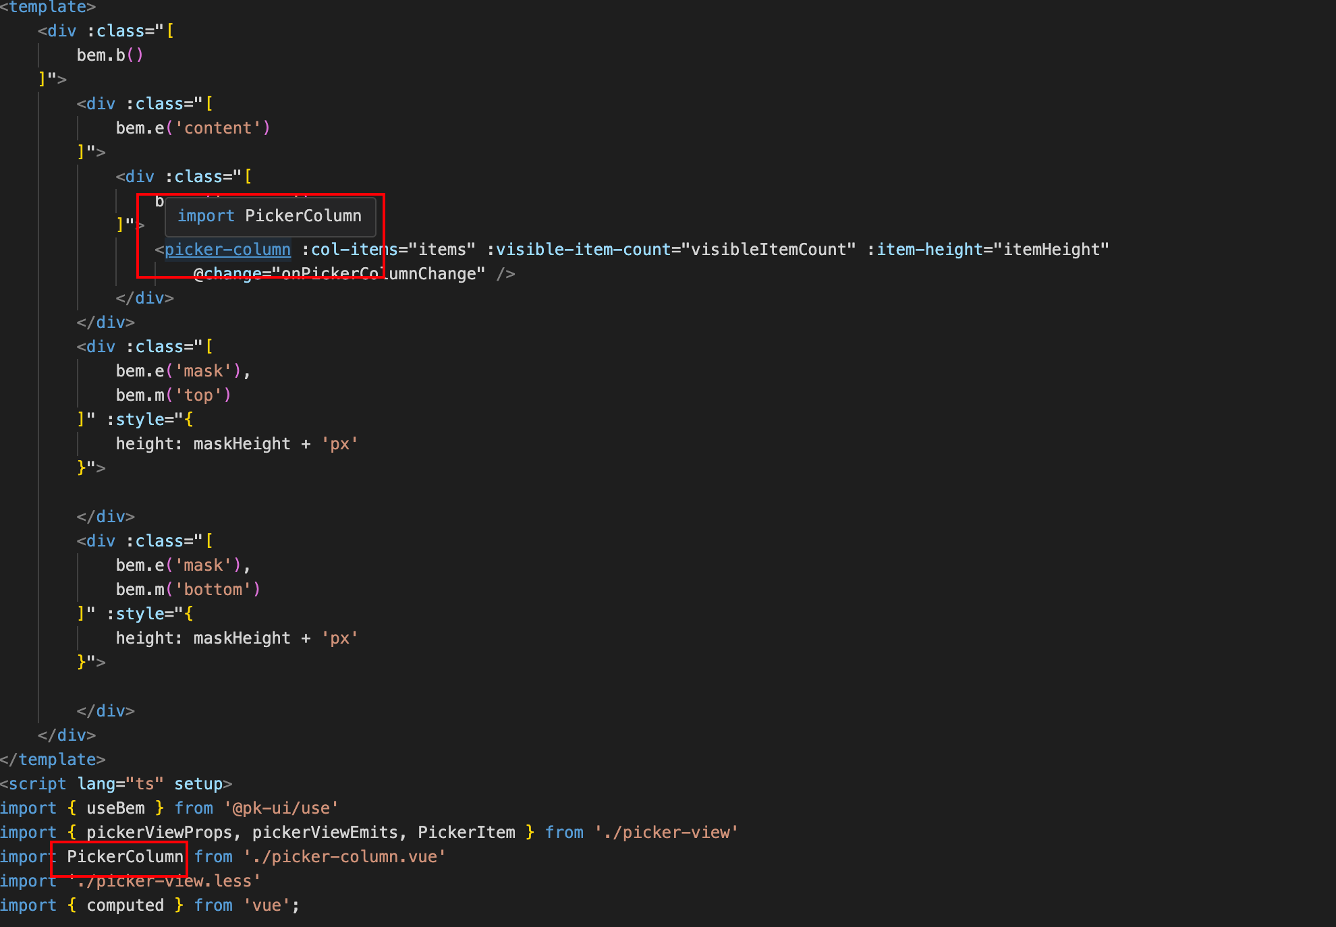
Task: Click the bem.m('bottom') line
Action: click(188, 590)
